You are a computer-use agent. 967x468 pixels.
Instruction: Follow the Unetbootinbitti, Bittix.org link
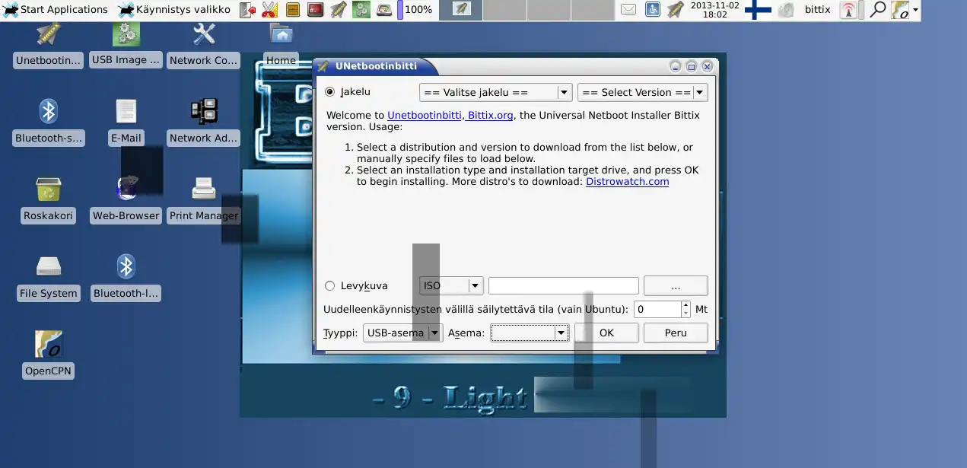450,116
